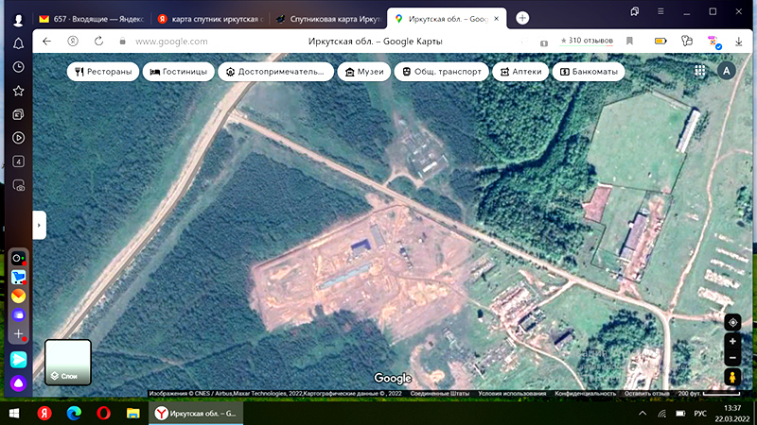Image resolution: width=757 pixels, height=425 pixels.
Task: Open battery saver icon in toolbar
Action: point(660,42)
